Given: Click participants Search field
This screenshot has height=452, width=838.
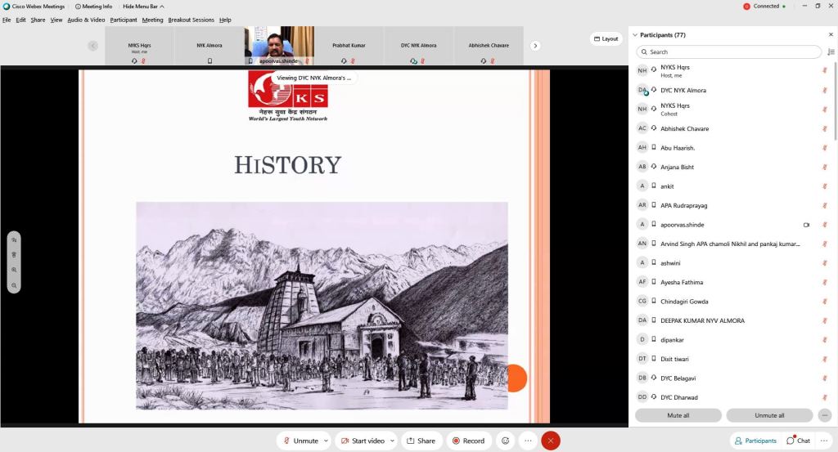Looking at the screenshot, I should click(728, 51).
